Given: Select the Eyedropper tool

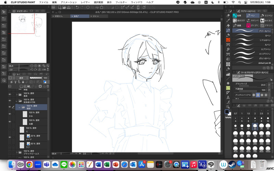Looking at the screenshot, I should point(228,21).
